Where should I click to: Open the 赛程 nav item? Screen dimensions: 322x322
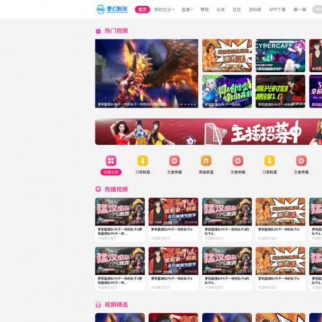204,10
